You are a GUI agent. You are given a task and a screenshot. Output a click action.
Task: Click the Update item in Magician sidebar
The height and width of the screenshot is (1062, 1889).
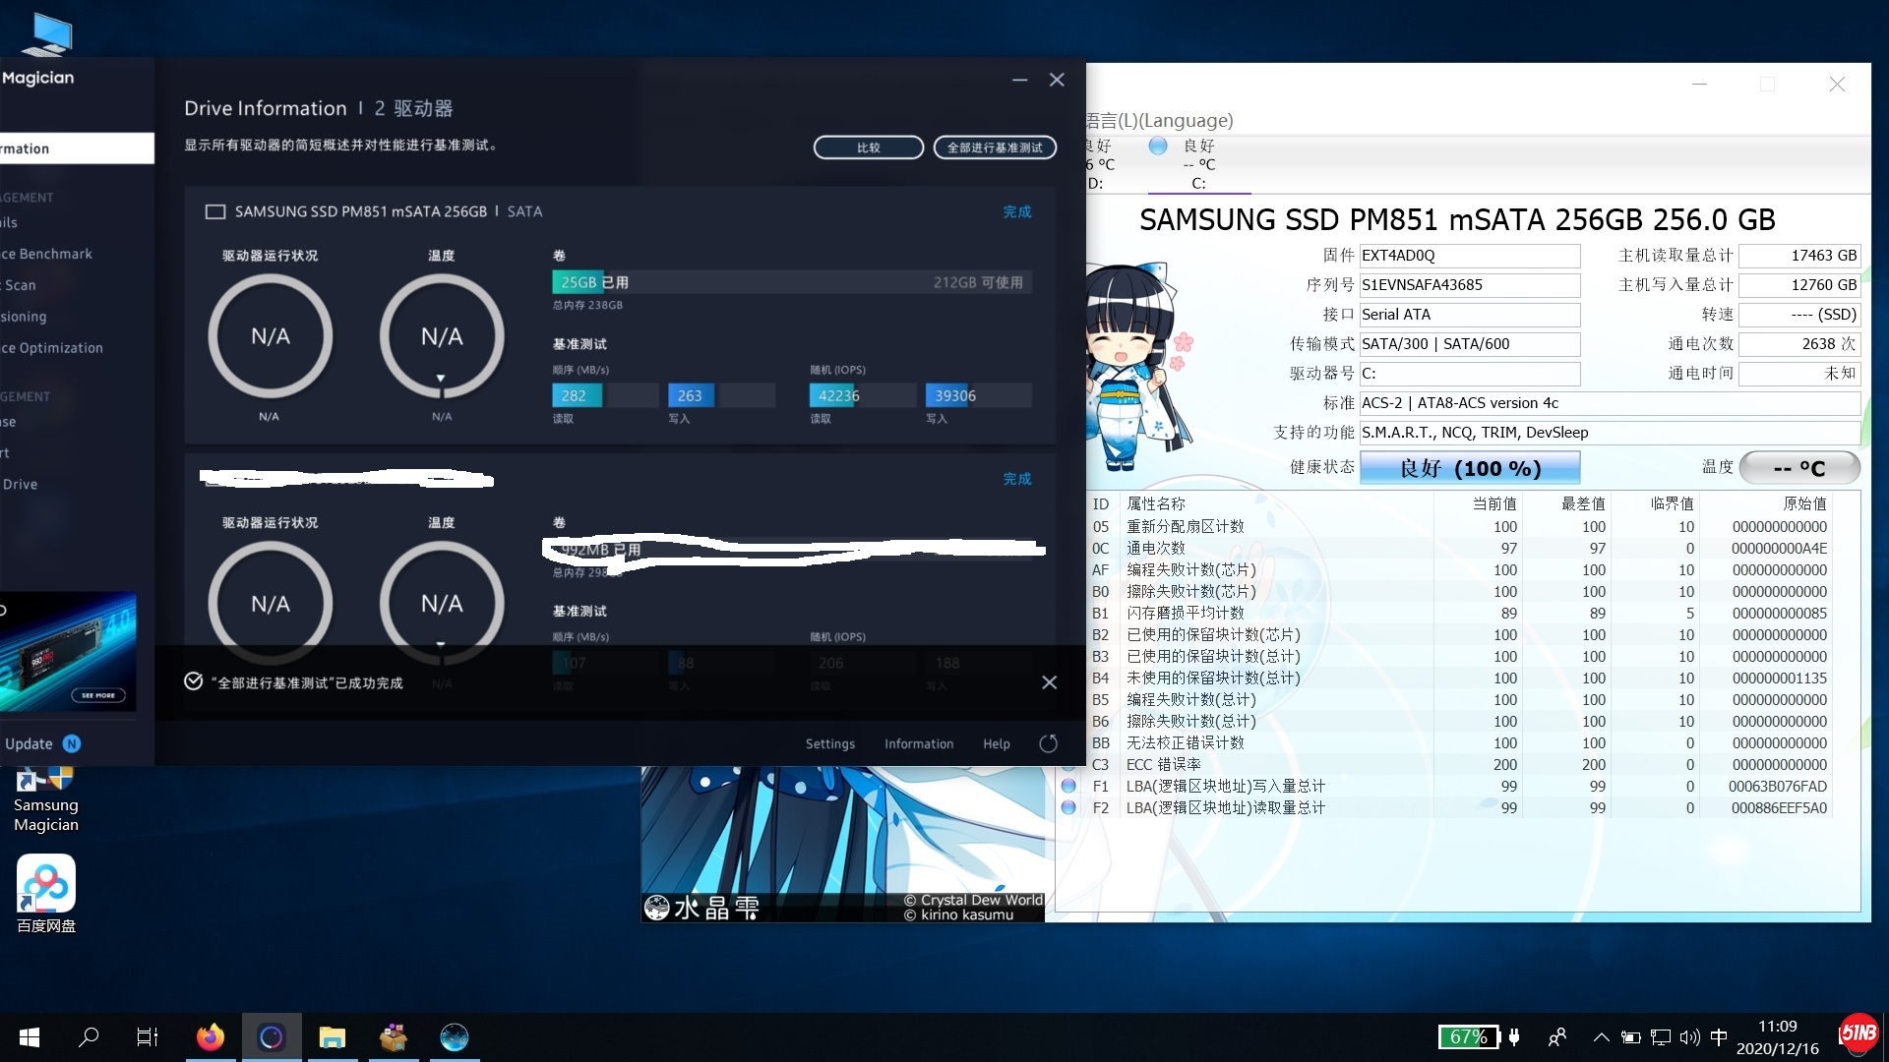click(41, 743)
